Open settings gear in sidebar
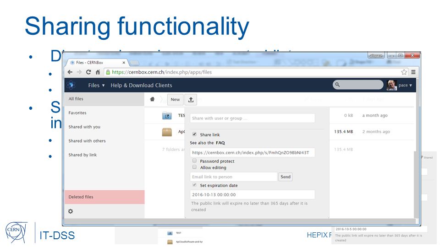440x247 pixels. pos(71,211)
